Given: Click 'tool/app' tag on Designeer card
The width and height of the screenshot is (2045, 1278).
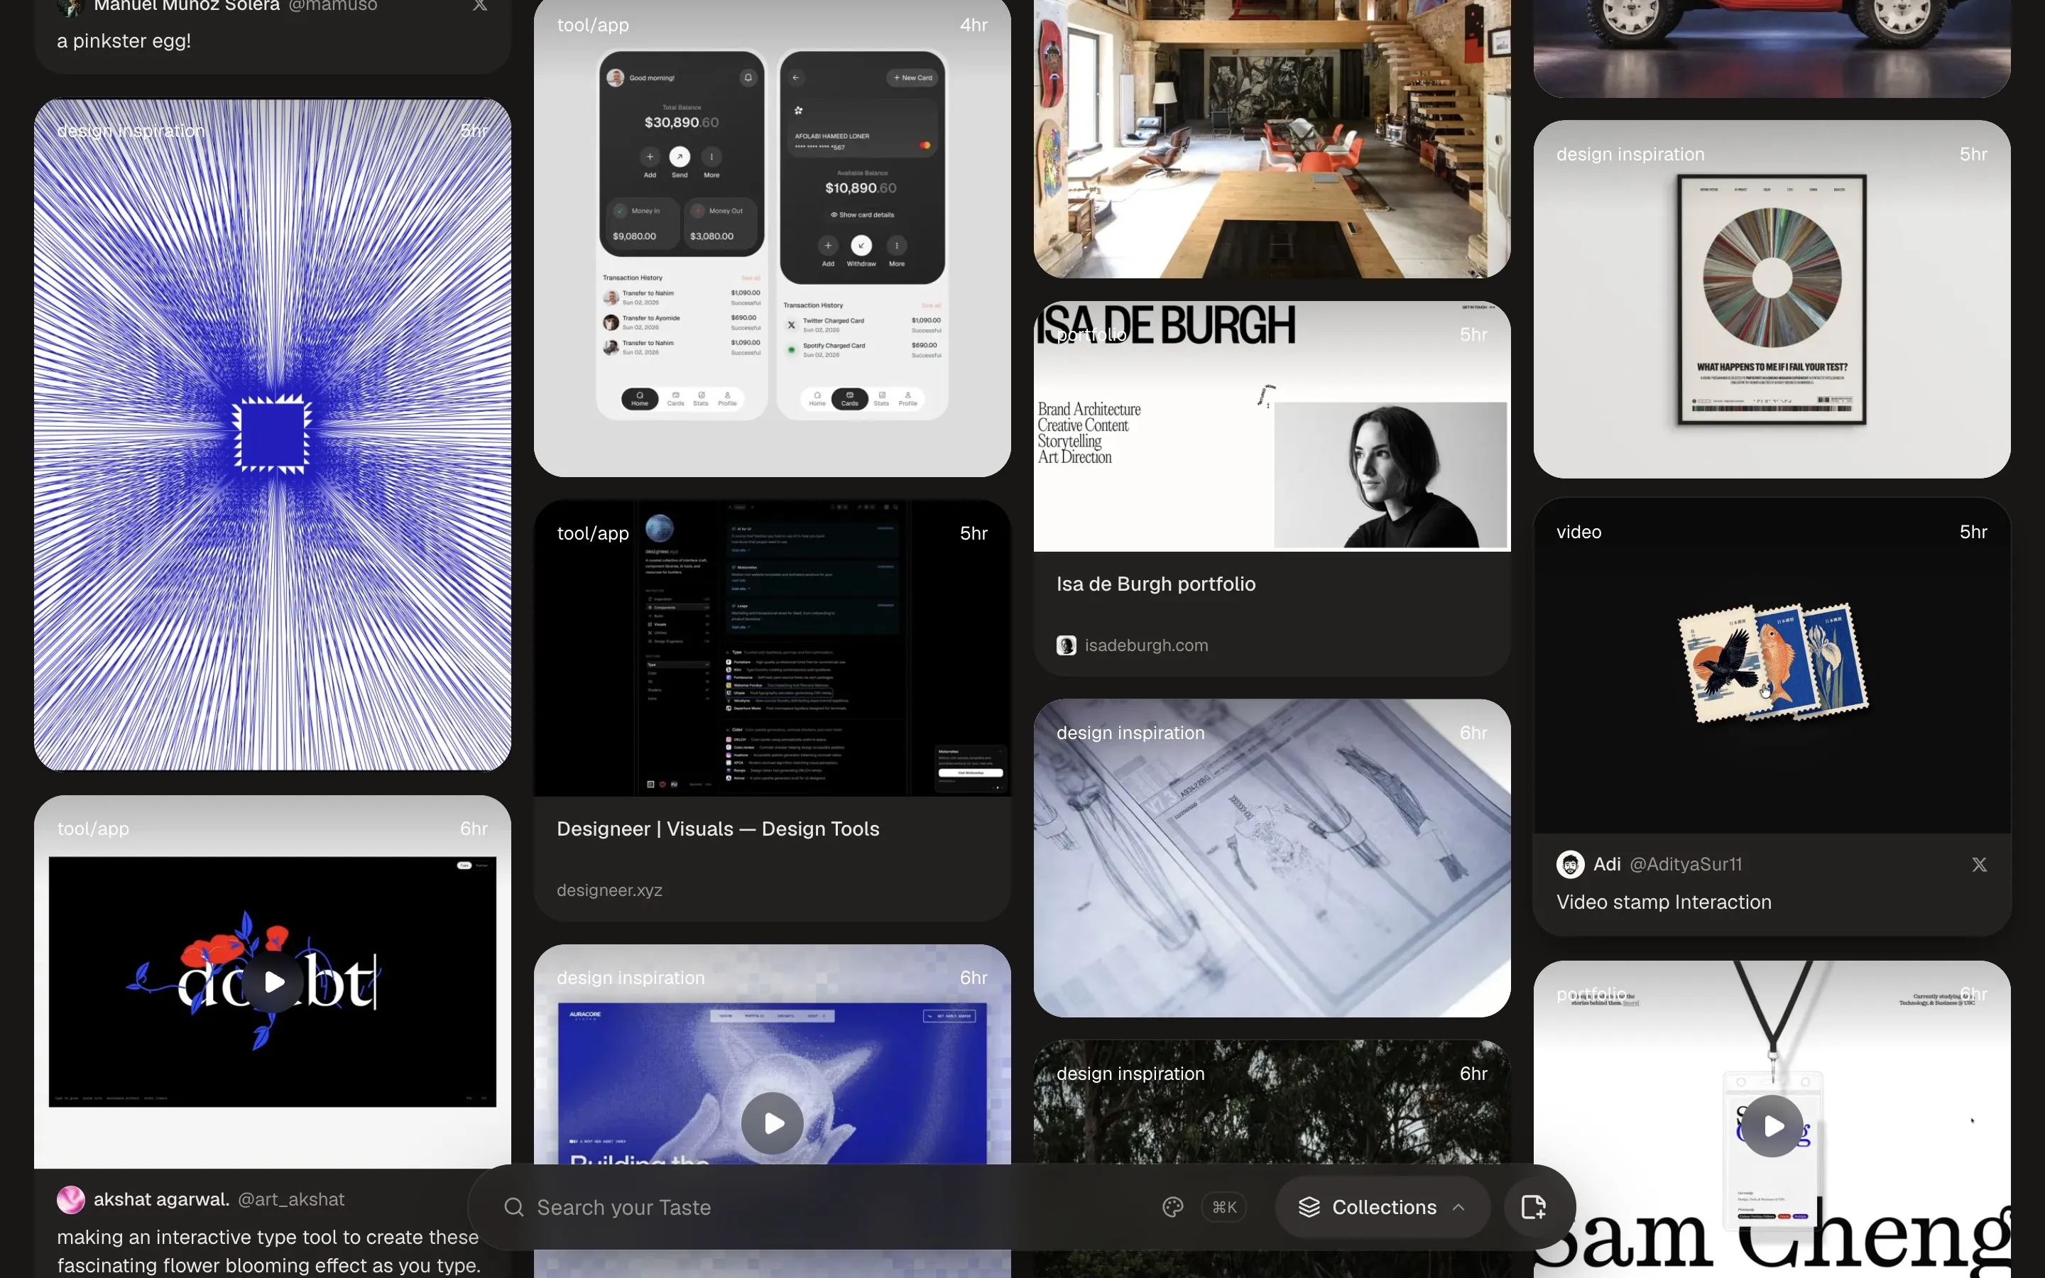Looking at the screenshot, I should click(592, 533).
